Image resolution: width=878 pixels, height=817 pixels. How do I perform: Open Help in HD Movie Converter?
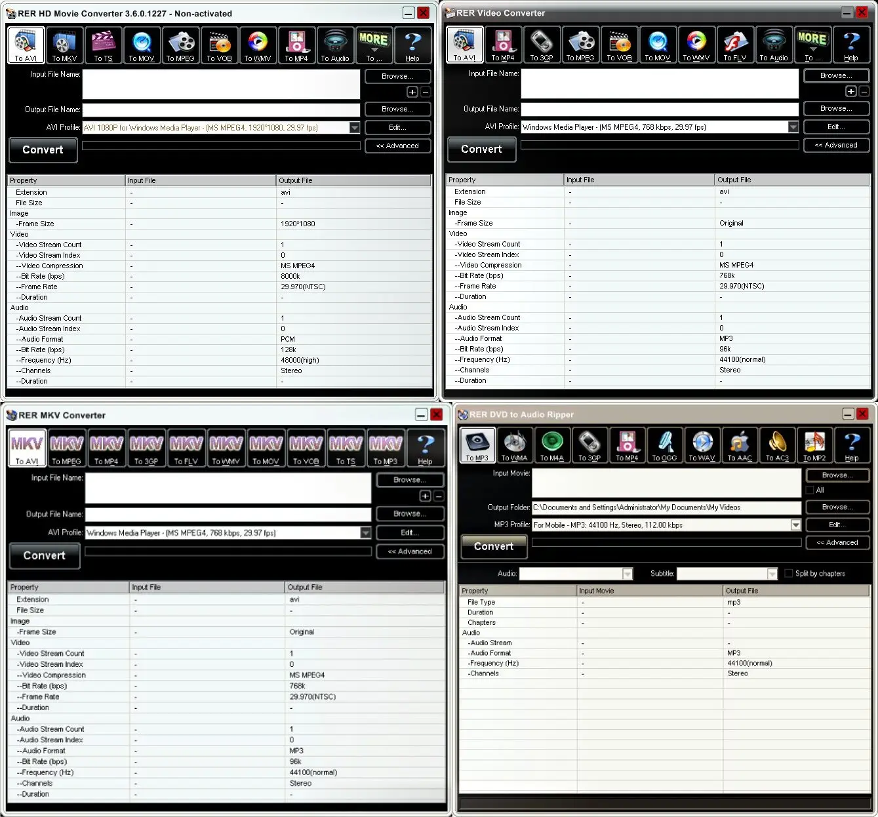[412, 45]
